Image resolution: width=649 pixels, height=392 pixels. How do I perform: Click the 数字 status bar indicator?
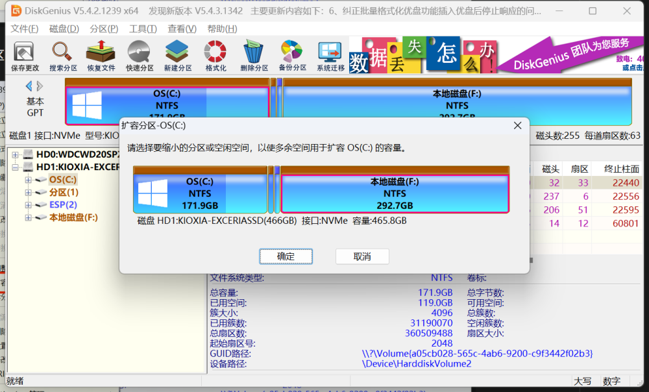pos(611,381)
